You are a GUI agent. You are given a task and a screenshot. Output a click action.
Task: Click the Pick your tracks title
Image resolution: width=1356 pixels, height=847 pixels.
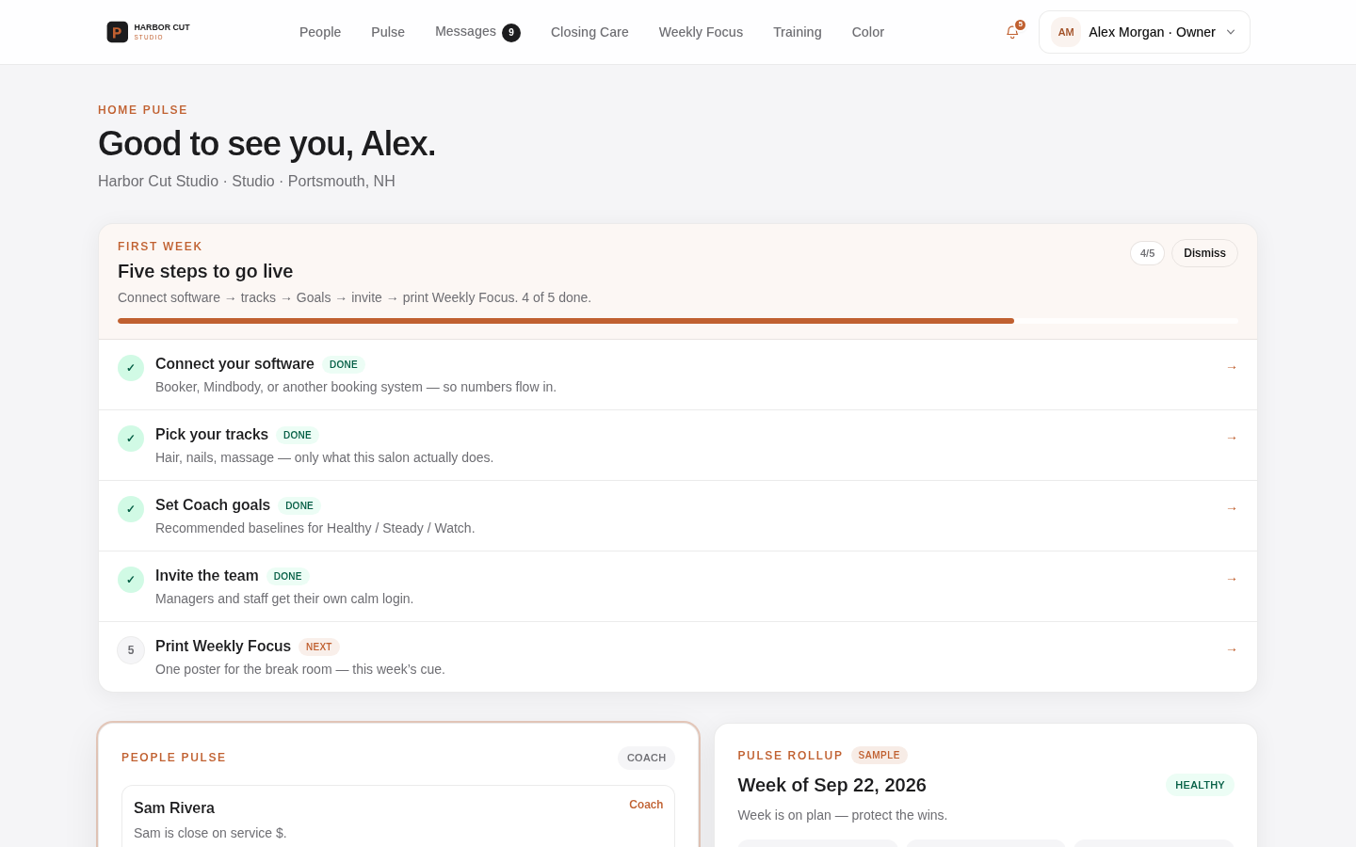coord(212,435)
